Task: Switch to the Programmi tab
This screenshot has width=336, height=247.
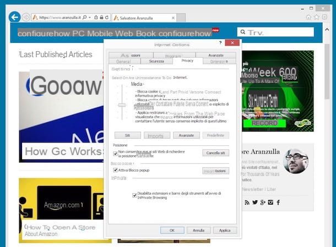Action: 174,56
